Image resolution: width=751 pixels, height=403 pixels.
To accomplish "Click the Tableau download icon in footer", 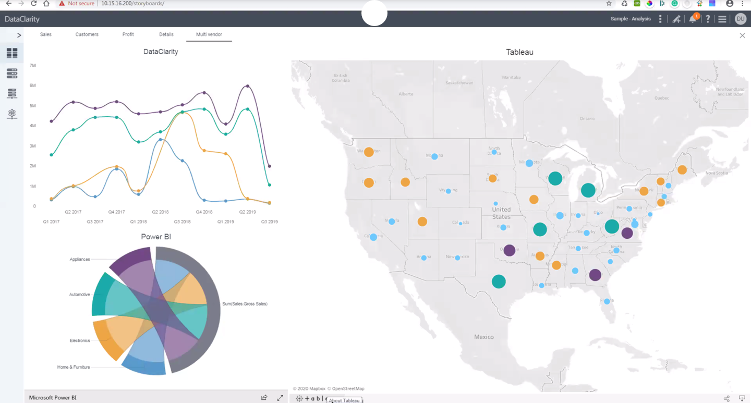I will point(742,398).
